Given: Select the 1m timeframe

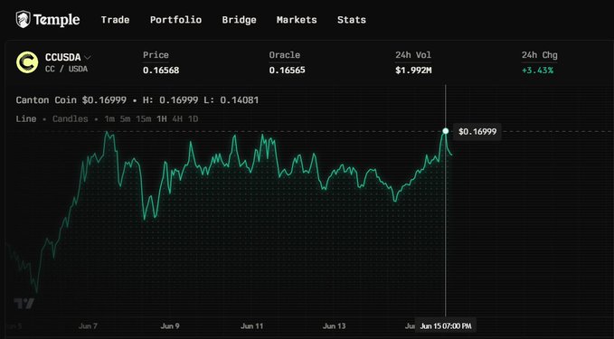Looking at the screenshot, I should point(109,118).
